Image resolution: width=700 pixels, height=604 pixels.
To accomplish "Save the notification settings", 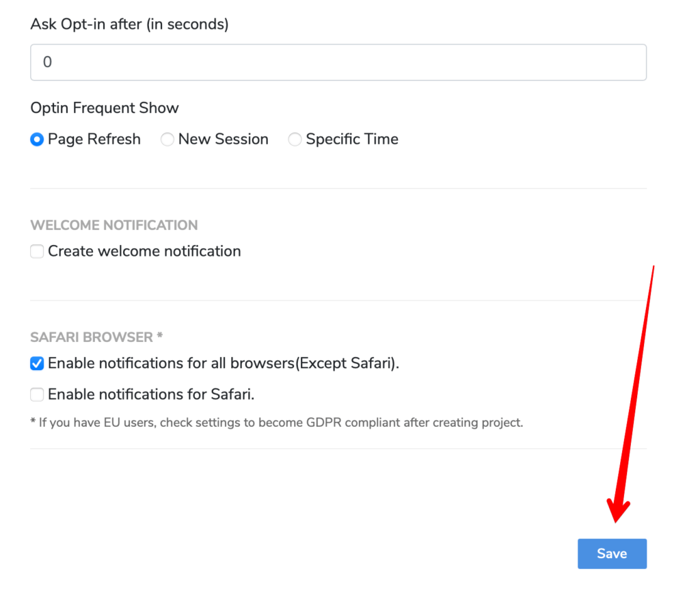I will click(612, 553).
